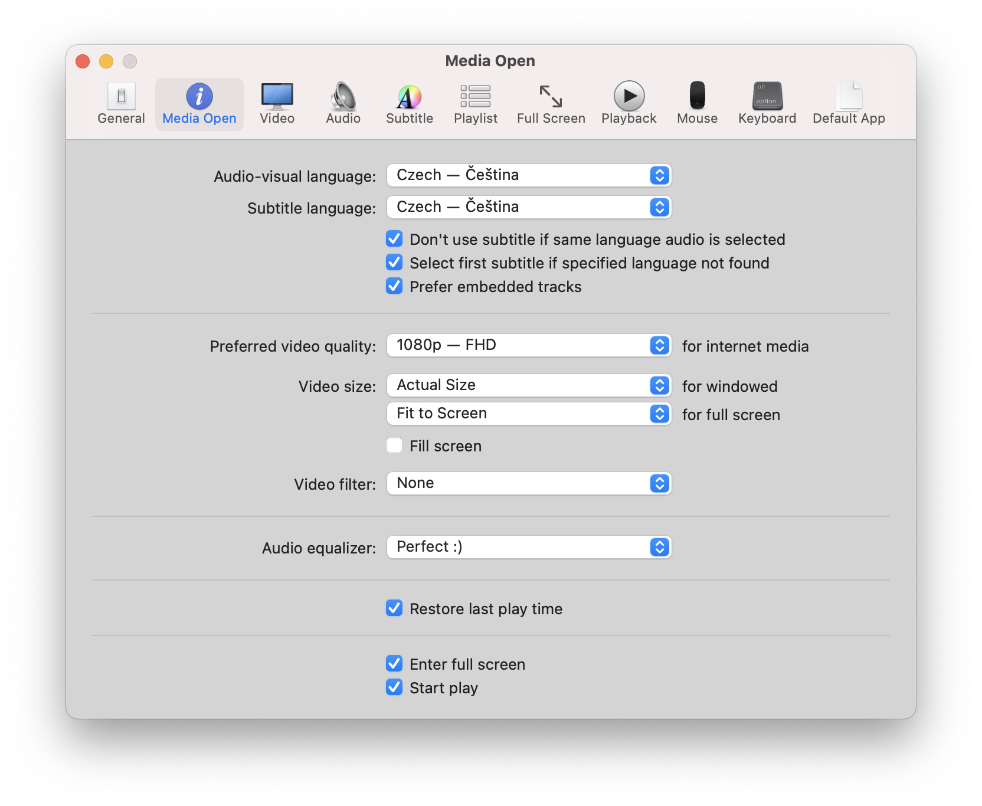Uncheck Prefer embedded tracks
Screen dimensions: 982x806
(394, 286)
